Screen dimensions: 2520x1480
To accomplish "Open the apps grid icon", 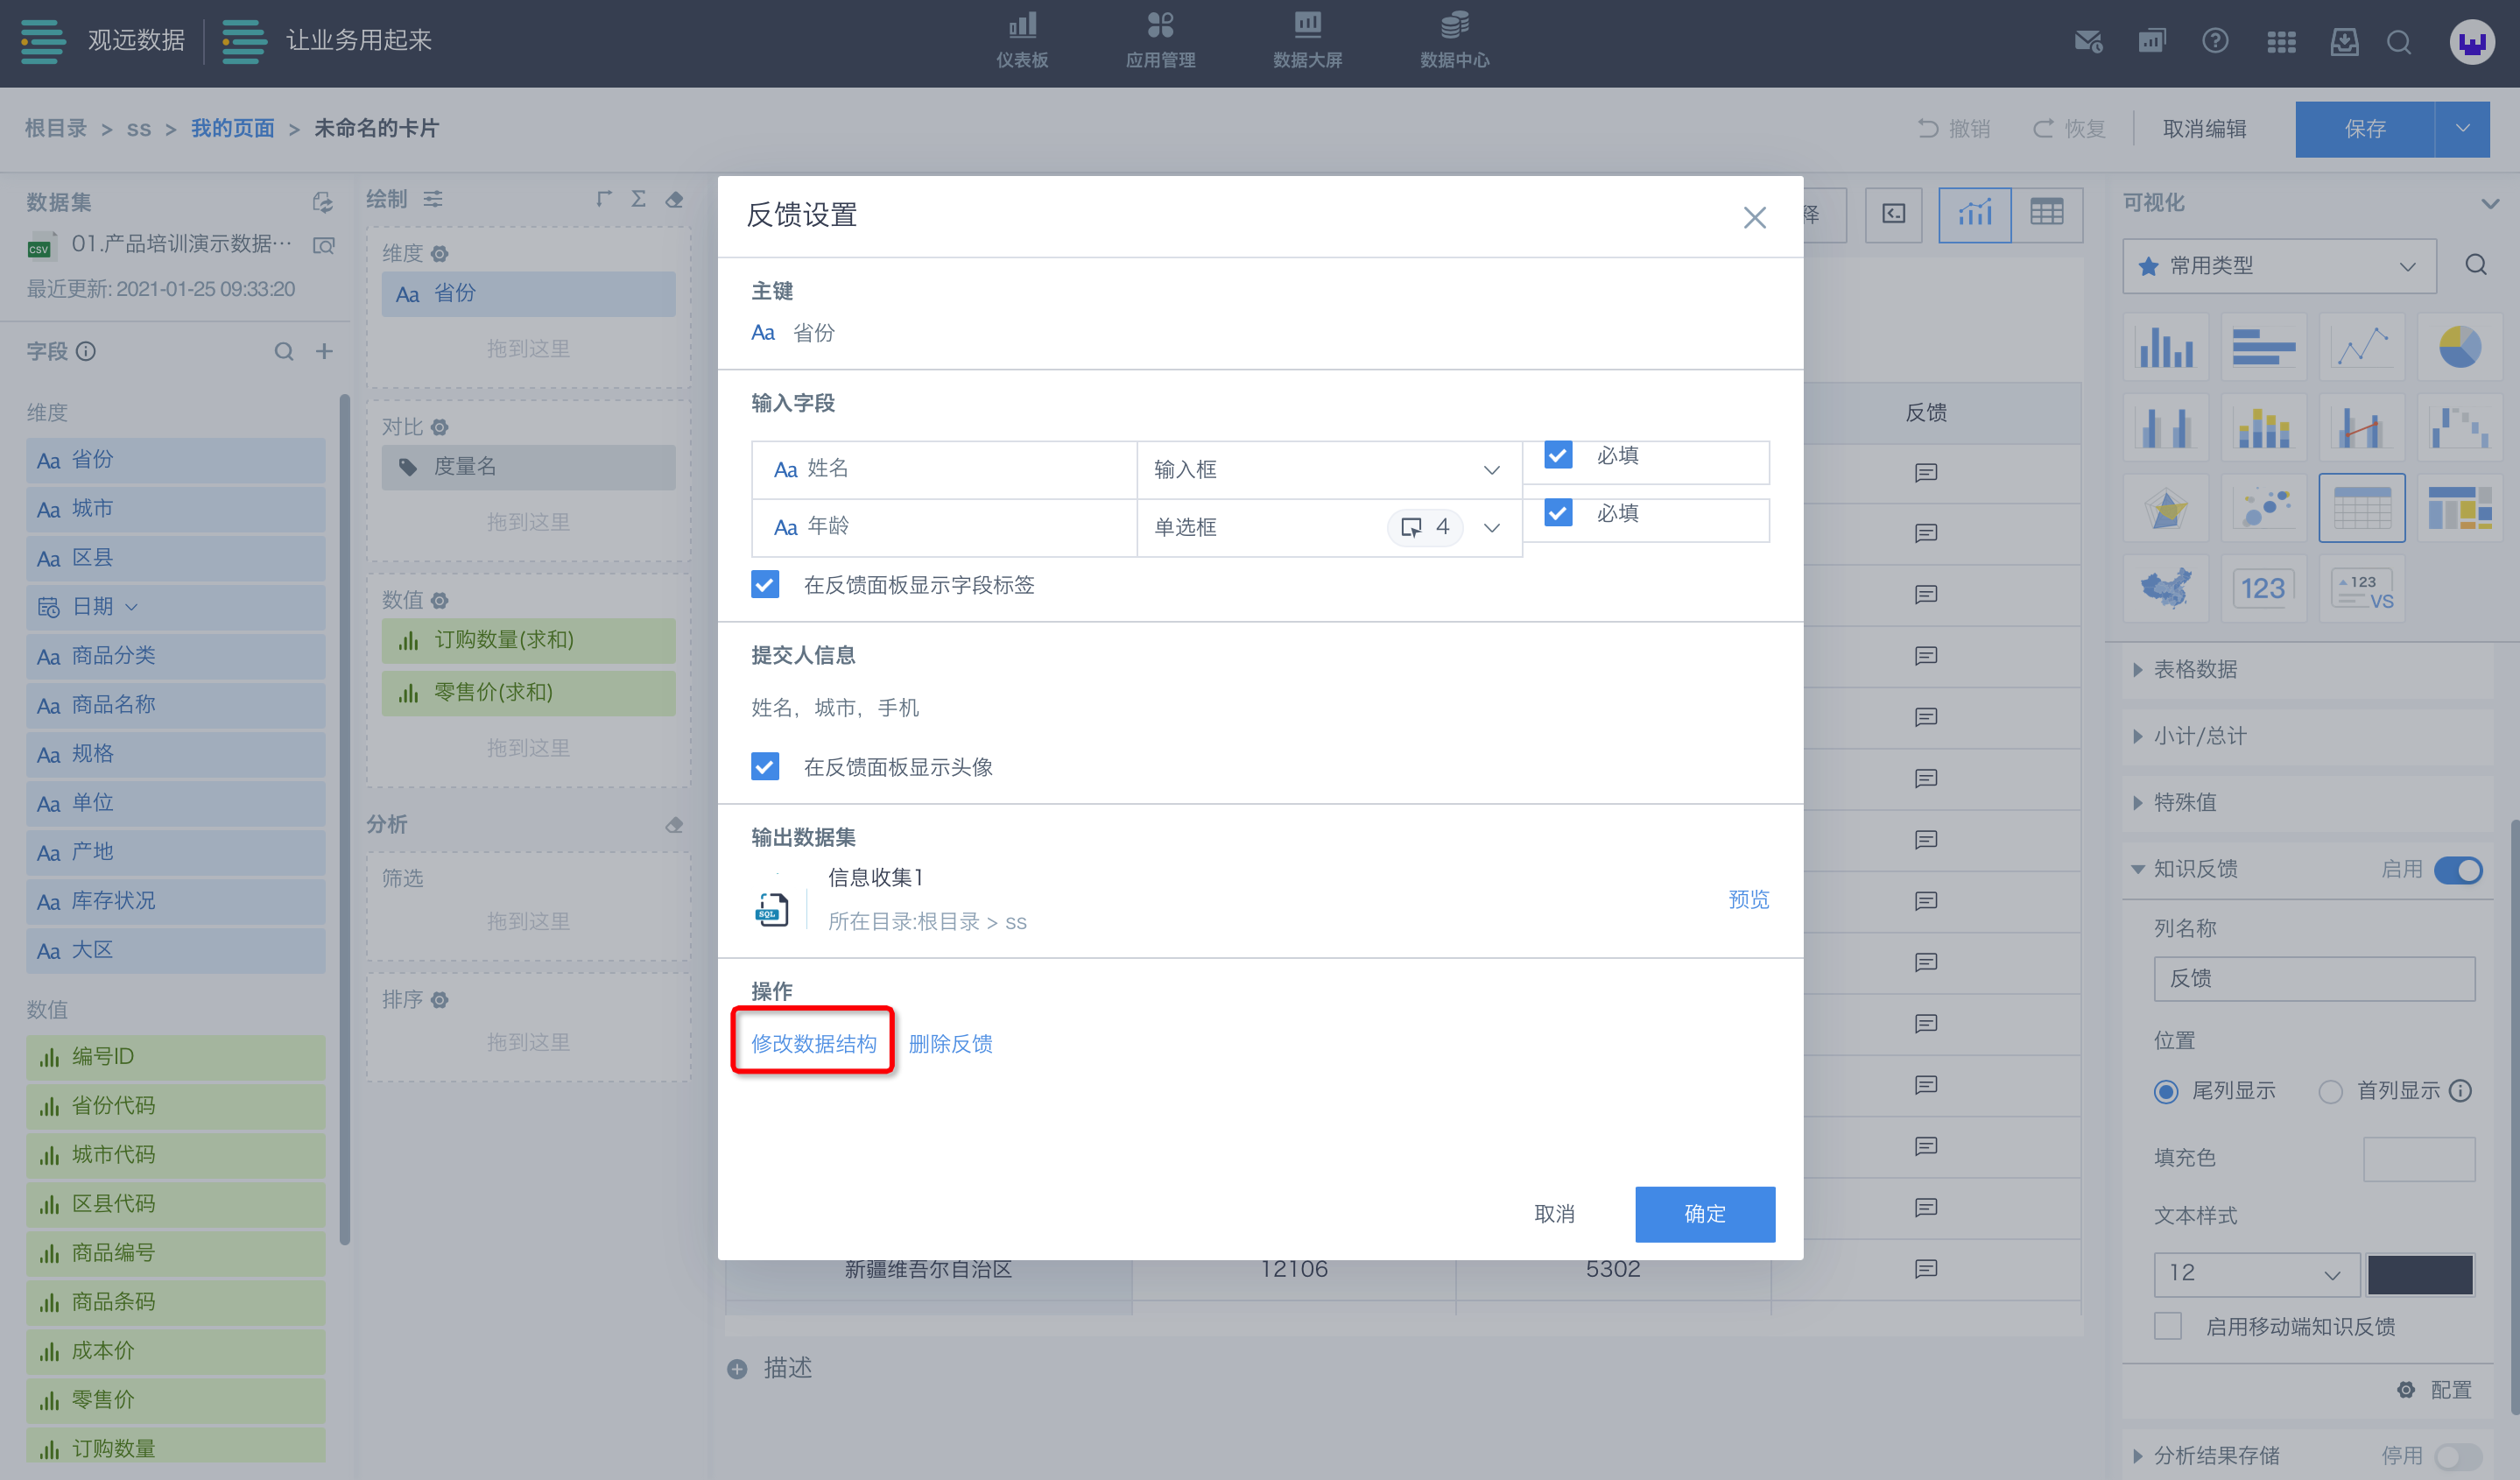I will (x=2280, y=42).
